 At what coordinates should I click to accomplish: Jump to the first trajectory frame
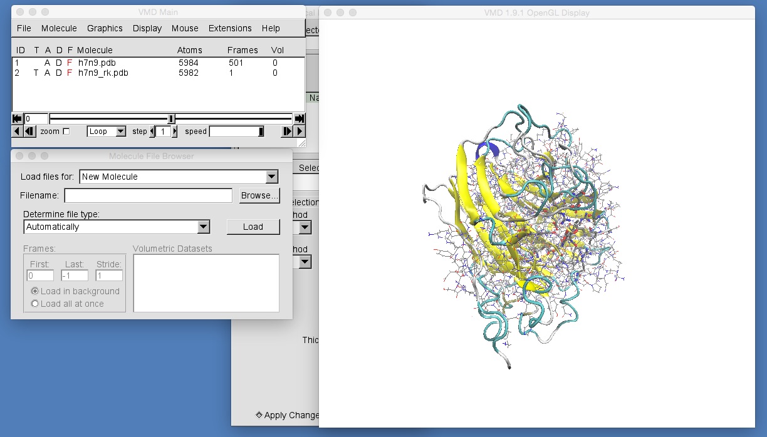(16, 118)
